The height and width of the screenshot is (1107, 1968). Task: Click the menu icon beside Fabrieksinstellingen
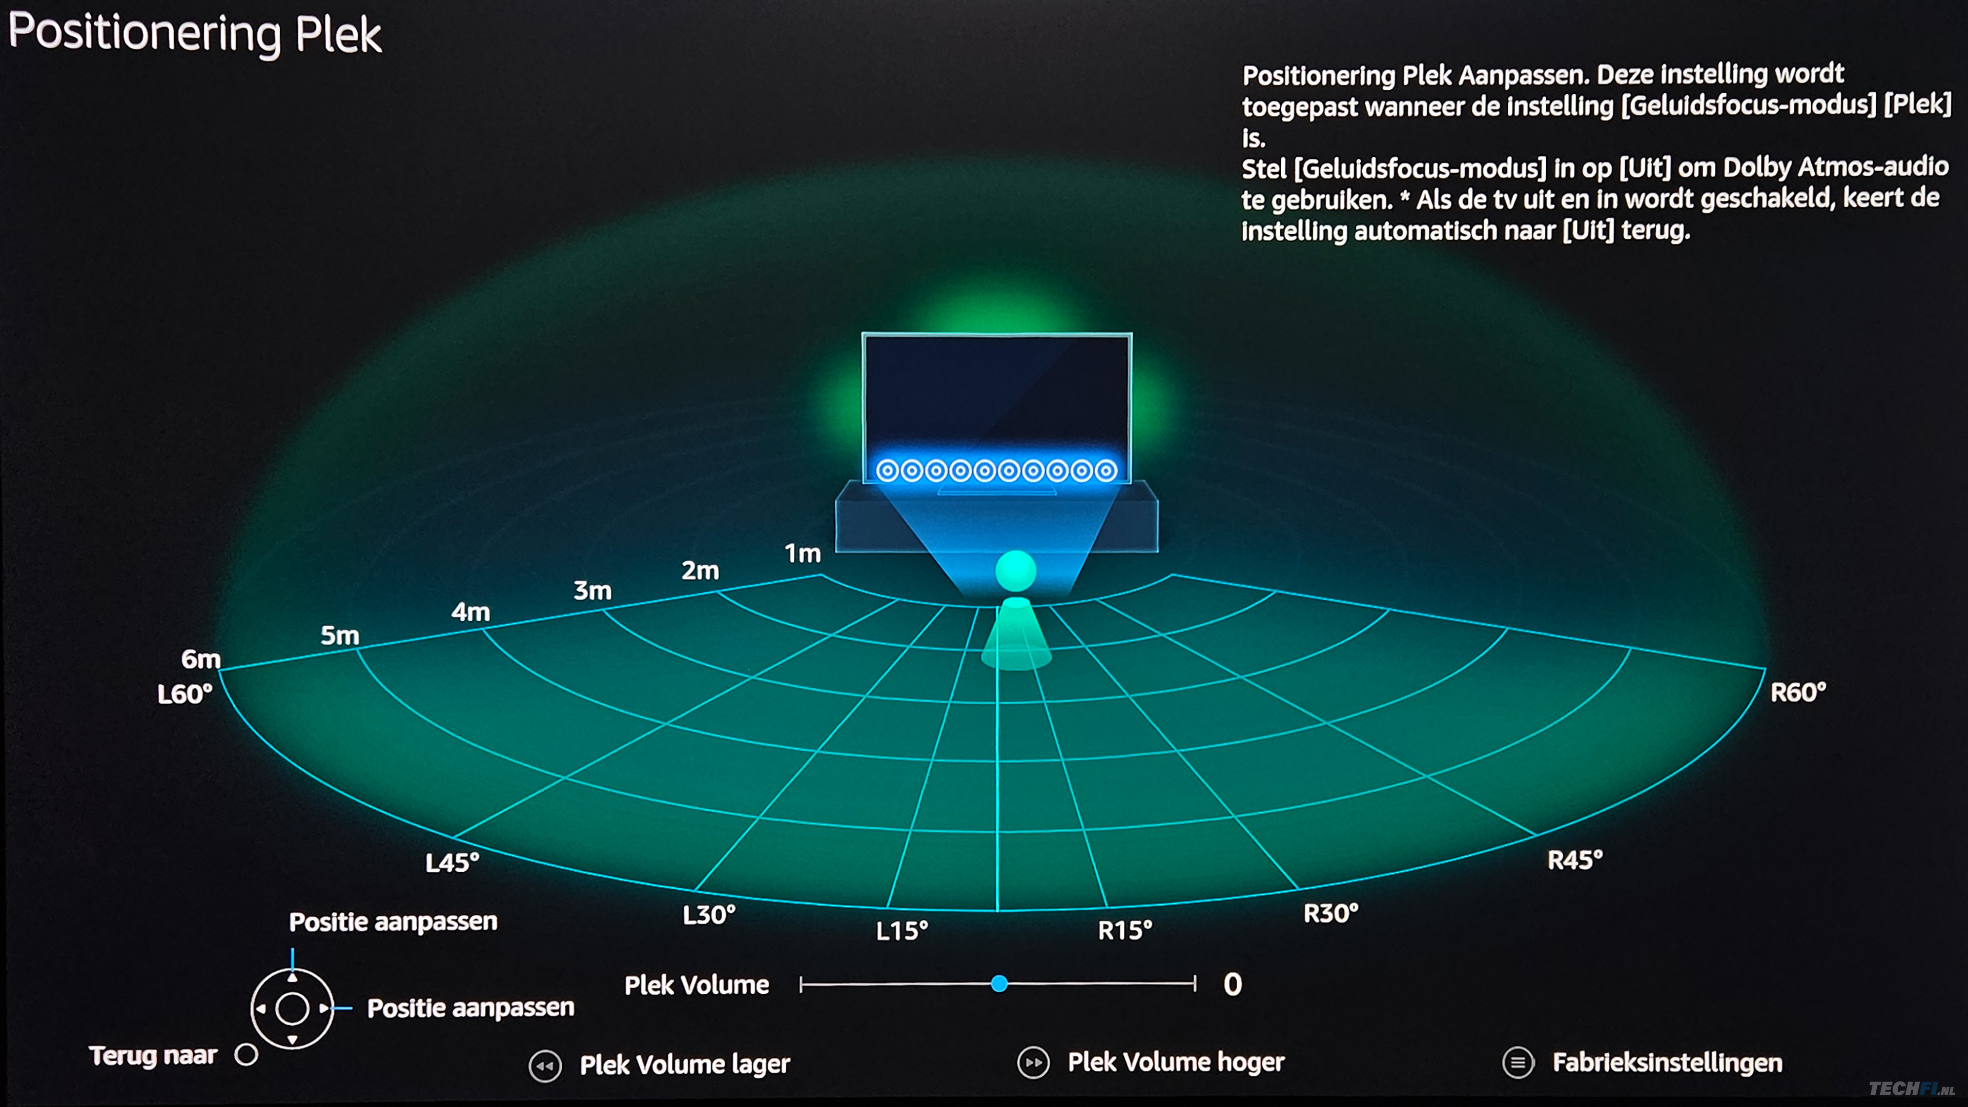coord(1517,1063)
